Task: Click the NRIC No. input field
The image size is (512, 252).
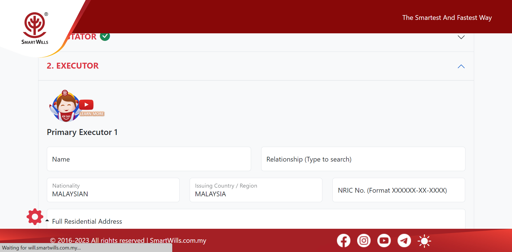Action: coord(399,190)
